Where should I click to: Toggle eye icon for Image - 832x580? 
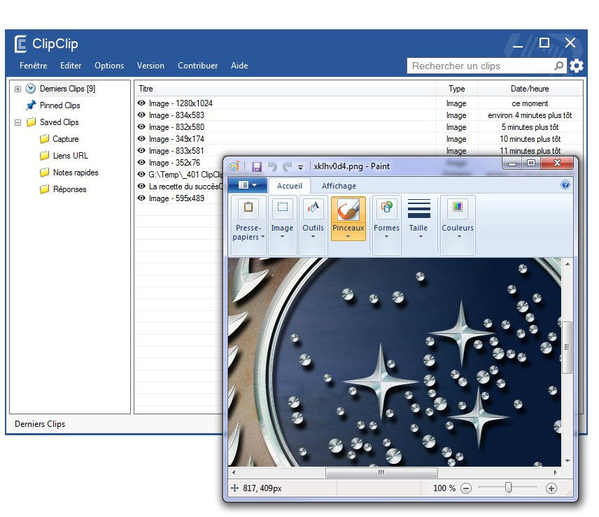[141, 126]
